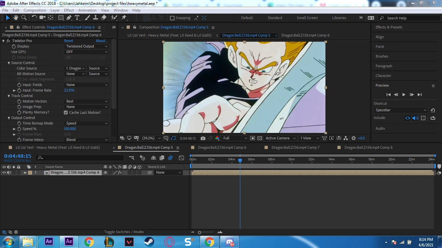Select the Zoom magnifier tool
The image size is (442, 248).
tap(24, 18)
